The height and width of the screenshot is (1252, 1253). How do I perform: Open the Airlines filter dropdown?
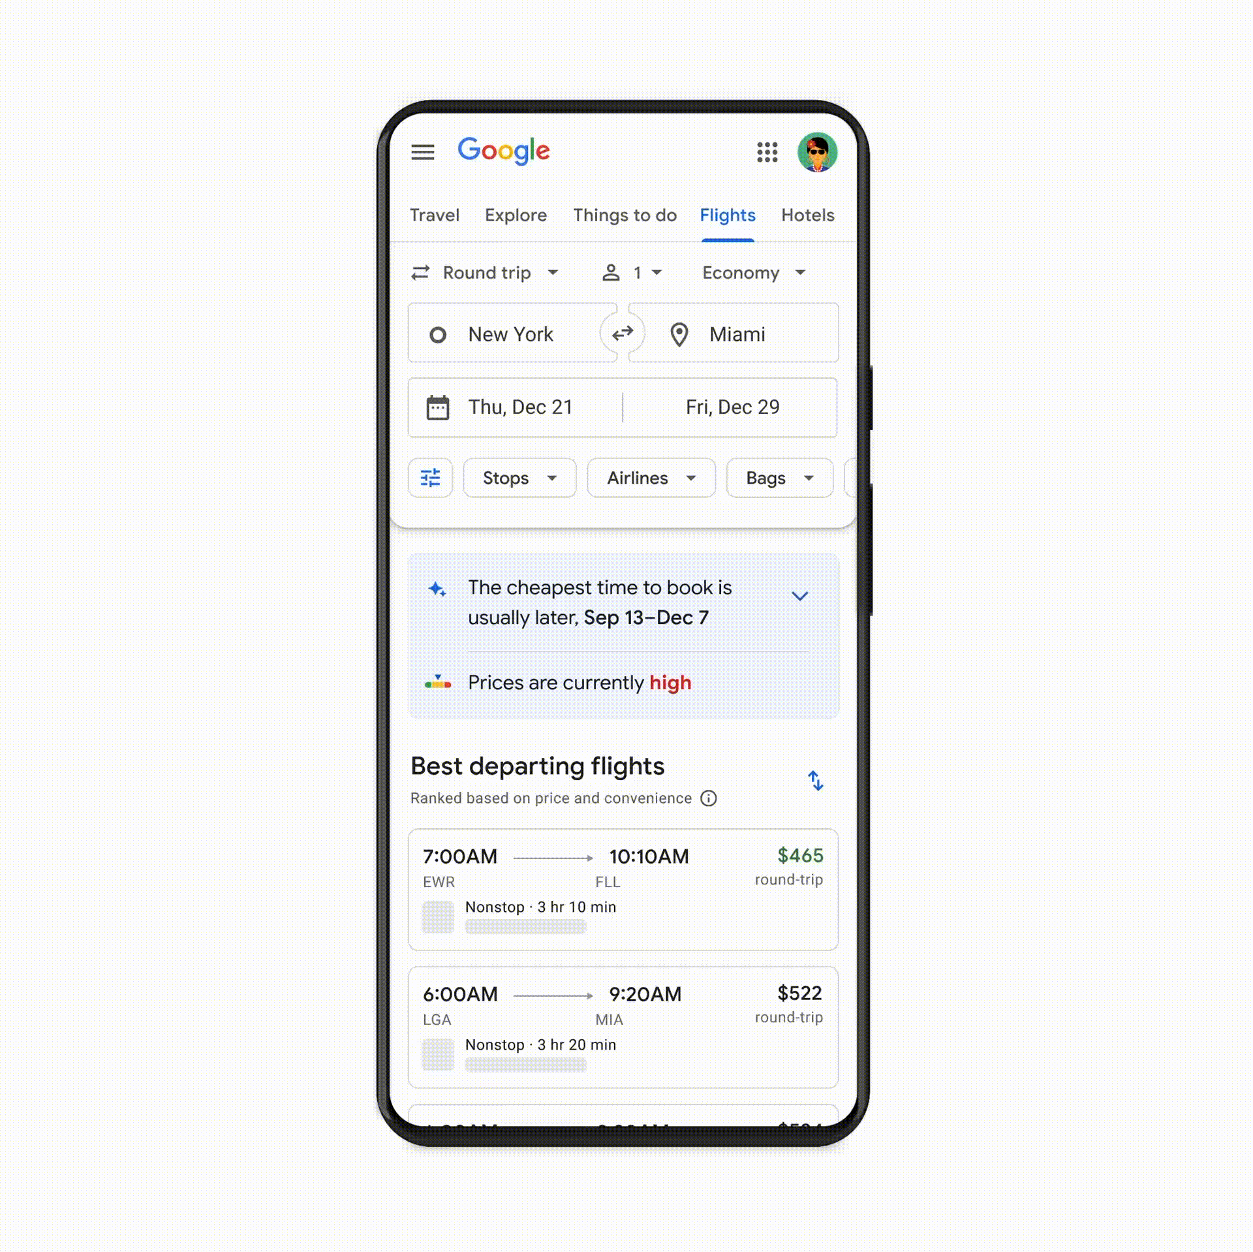[649, 477]
